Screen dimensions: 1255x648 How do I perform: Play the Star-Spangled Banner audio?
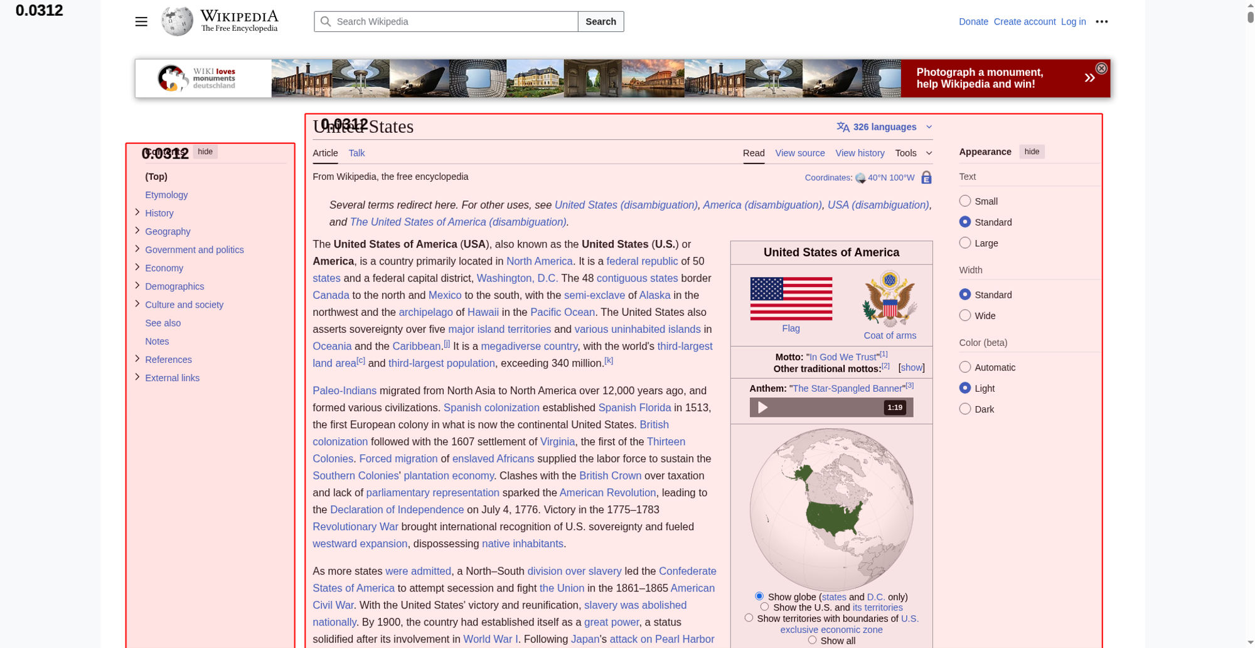[762, 407]
